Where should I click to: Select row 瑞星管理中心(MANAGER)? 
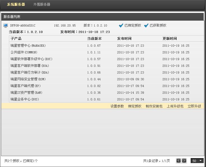(106, 46)
